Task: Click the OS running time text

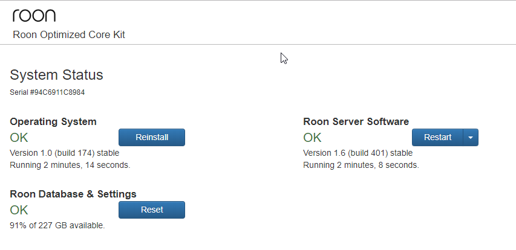Action: coord(70,165)
